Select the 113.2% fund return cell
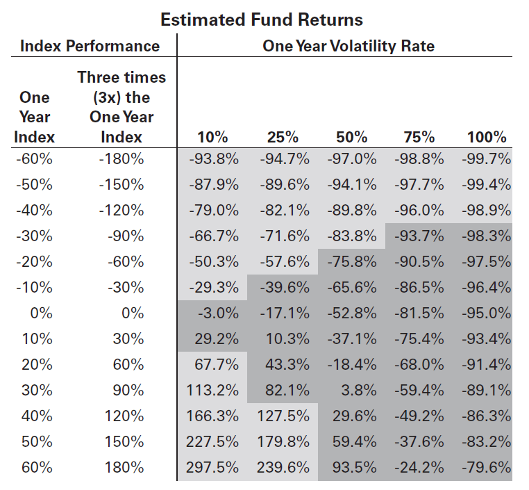529x490 pixels. pyautogui.click(x=212, y=390)
